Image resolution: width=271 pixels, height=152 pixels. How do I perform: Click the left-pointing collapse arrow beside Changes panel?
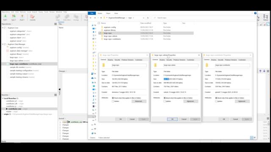59,89
